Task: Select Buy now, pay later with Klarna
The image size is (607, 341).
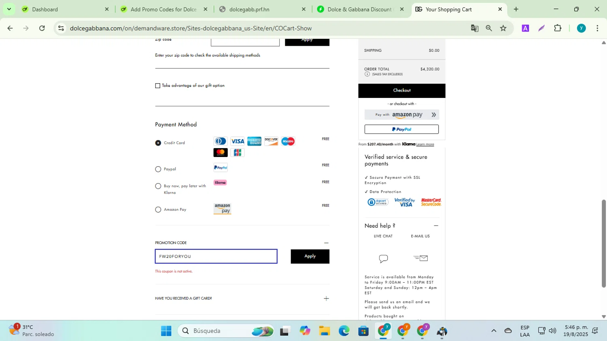Action: coord(158,186)
